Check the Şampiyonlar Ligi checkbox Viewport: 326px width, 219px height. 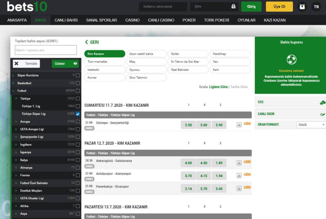[78, 137]
